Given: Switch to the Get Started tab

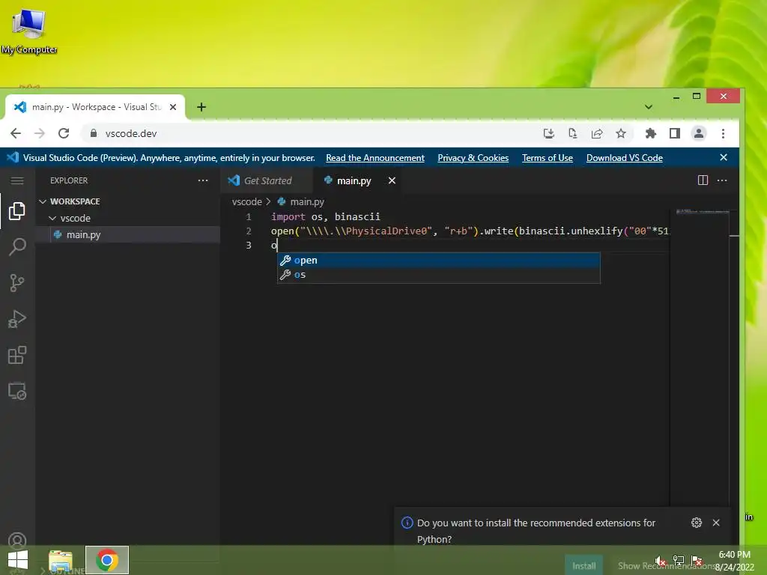Looking at the screenshot, I should (267, 180).
